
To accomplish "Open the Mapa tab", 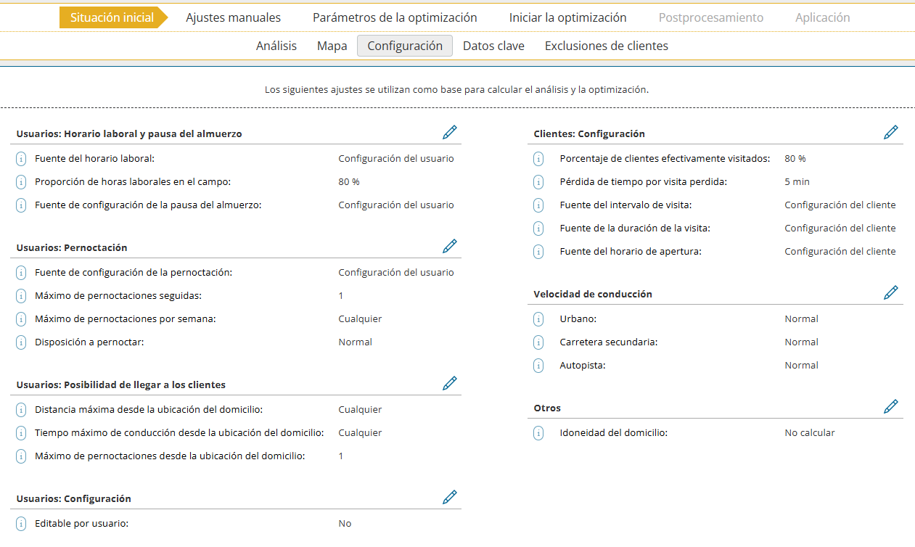I will pyautogui.click(x=332, y=46).
